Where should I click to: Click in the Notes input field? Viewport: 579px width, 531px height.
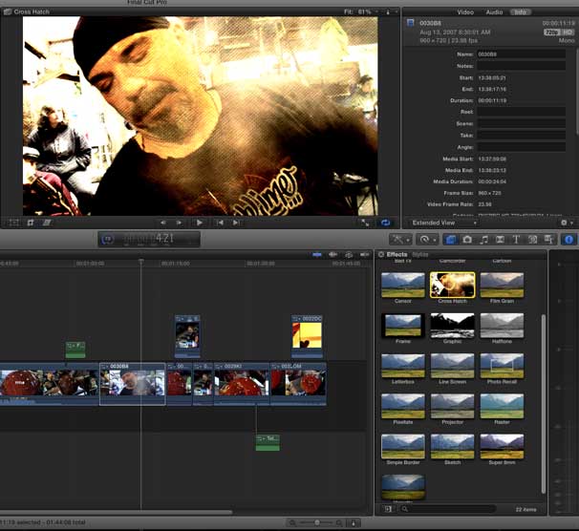[x=521, y=65]
